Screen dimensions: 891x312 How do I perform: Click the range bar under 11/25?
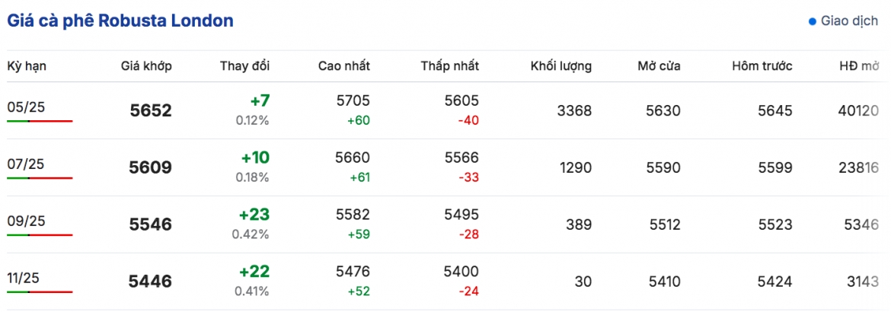[40, 292]
